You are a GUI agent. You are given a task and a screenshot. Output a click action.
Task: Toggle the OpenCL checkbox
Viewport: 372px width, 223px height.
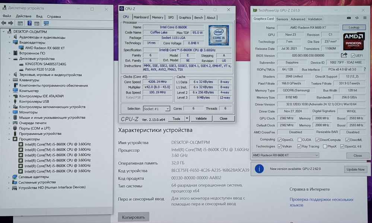click(x=280, y=140)
